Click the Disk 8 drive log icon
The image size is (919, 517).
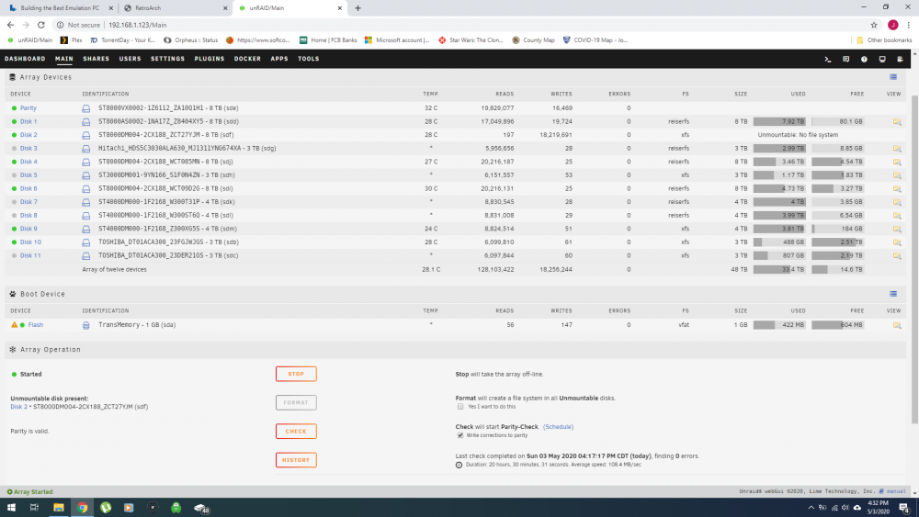pyautogui.click(x=86, y=216)
